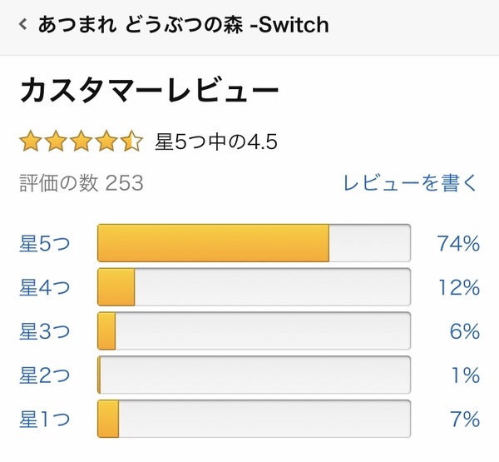This screenshot has width=499, height=462.
Task: Click the 5-star rating bar
Action: click(x=254, y=244)
